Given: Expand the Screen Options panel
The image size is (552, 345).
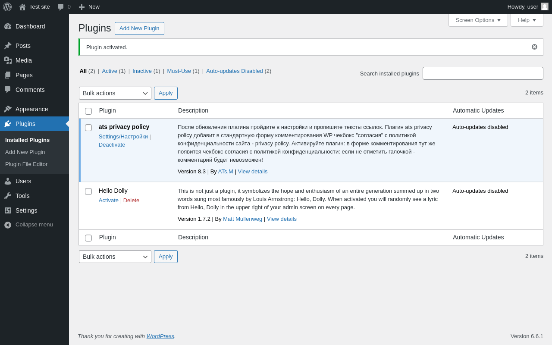Looking at the screenshot, I should pos(478,20).
